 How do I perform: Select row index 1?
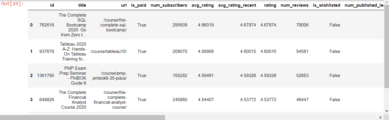[x=31, y=51]
